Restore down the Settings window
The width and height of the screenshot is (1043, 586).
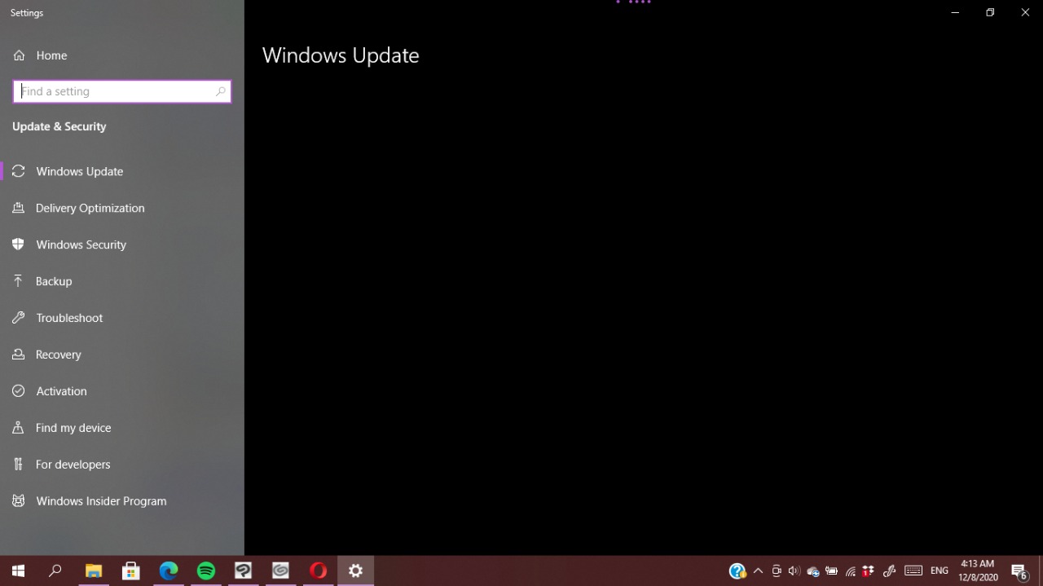(990, 12)
